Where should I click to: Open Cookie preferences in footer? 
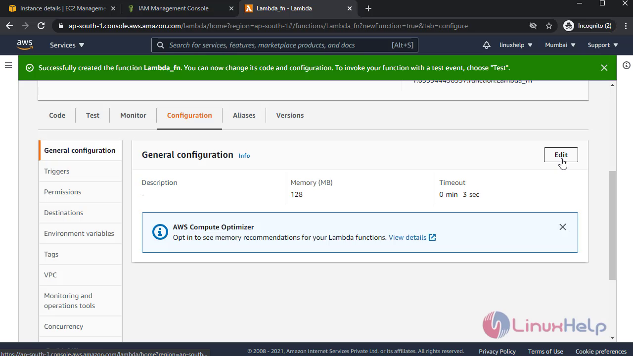pyautogui.click(x=601, y=351)
